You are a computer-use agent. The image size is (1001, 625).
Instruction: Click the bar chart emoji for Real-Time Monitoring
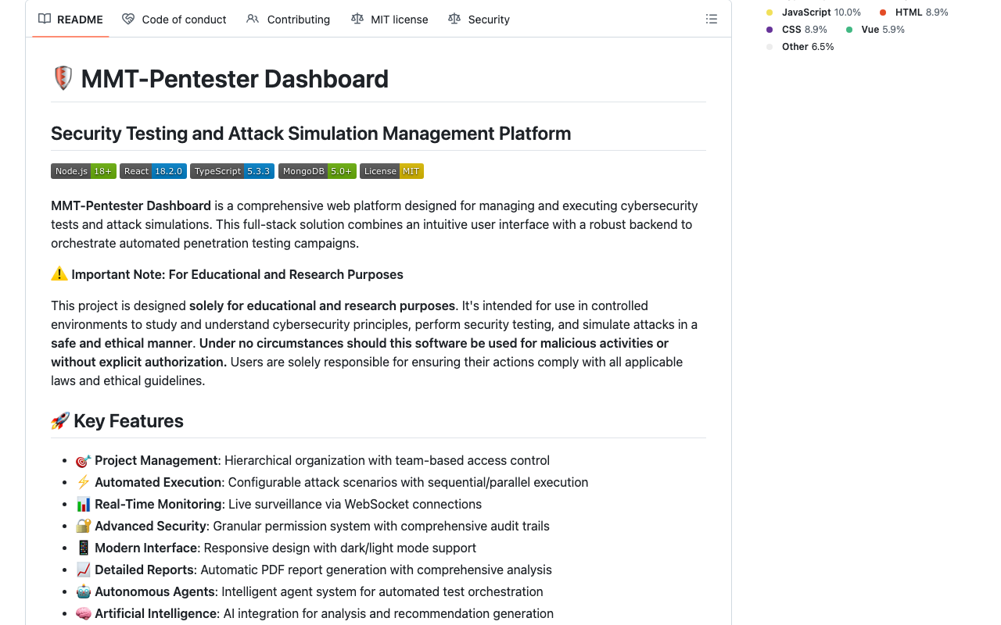pyautogui.click(x=84, y=505)
